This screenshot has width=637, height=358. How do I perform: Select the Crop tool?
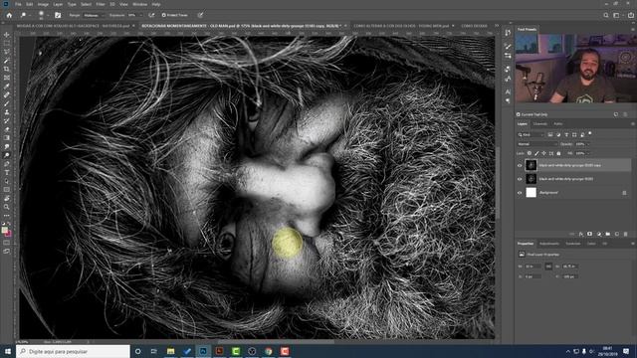tap(7, 69)
